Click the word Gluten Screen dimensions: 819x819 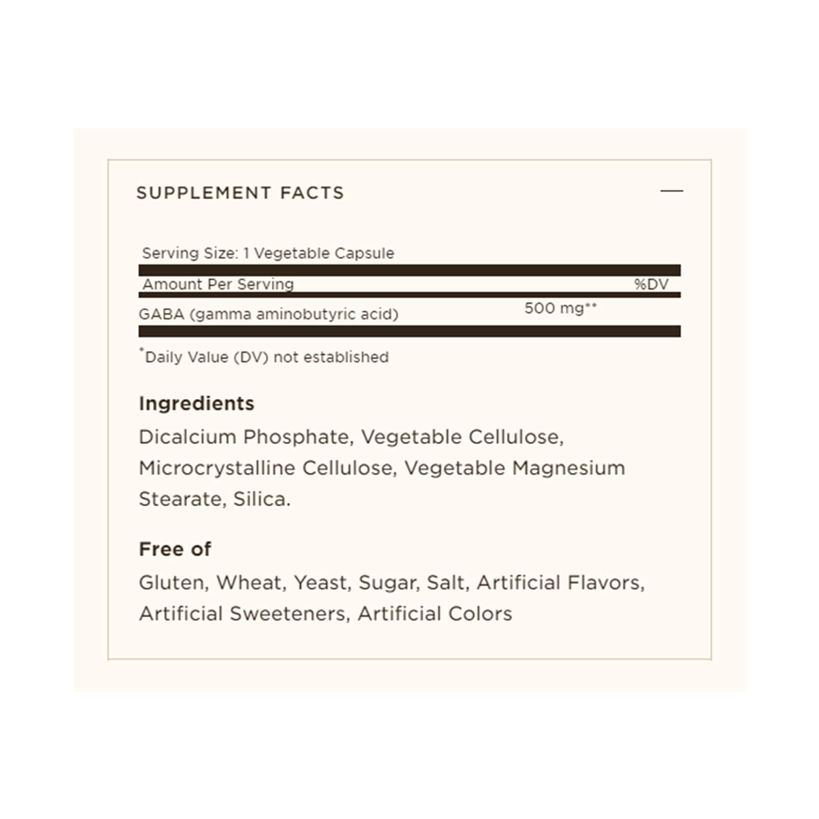(171, 583)
